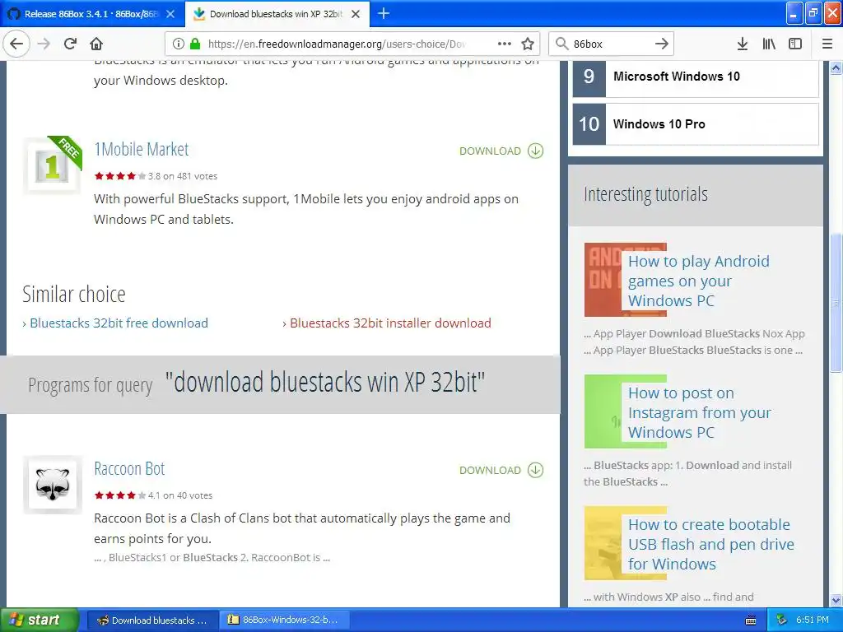Submit search with the arrow button
The height and width of the screenshot is (632, 843).
tap(662, 44)
